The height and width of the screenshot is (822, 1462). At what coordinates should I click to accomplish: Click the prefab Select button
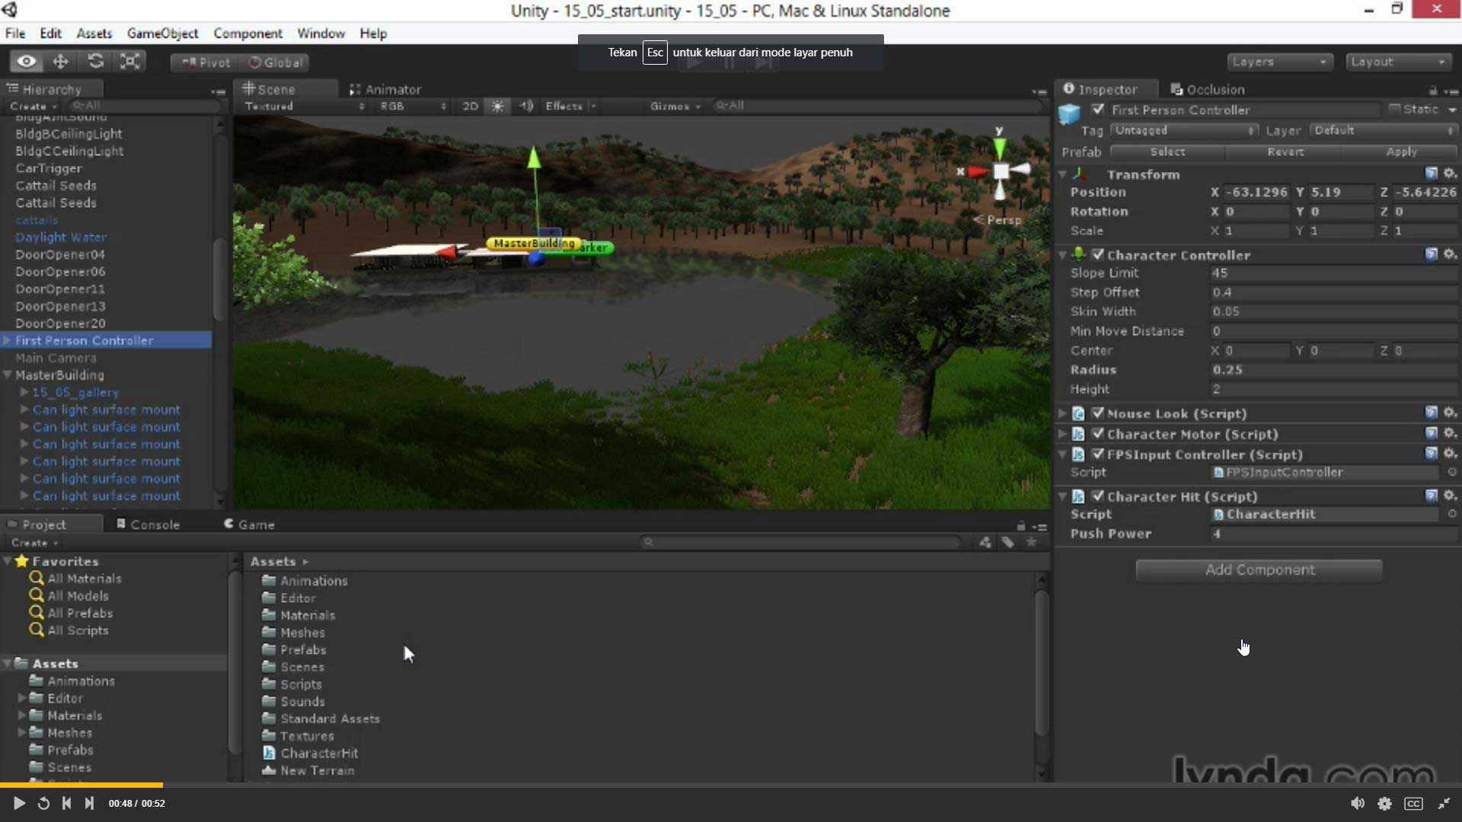pos(1167,152)
